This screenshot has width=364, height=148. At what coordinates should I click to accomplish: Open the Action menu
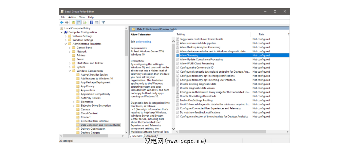click(72, 17)
